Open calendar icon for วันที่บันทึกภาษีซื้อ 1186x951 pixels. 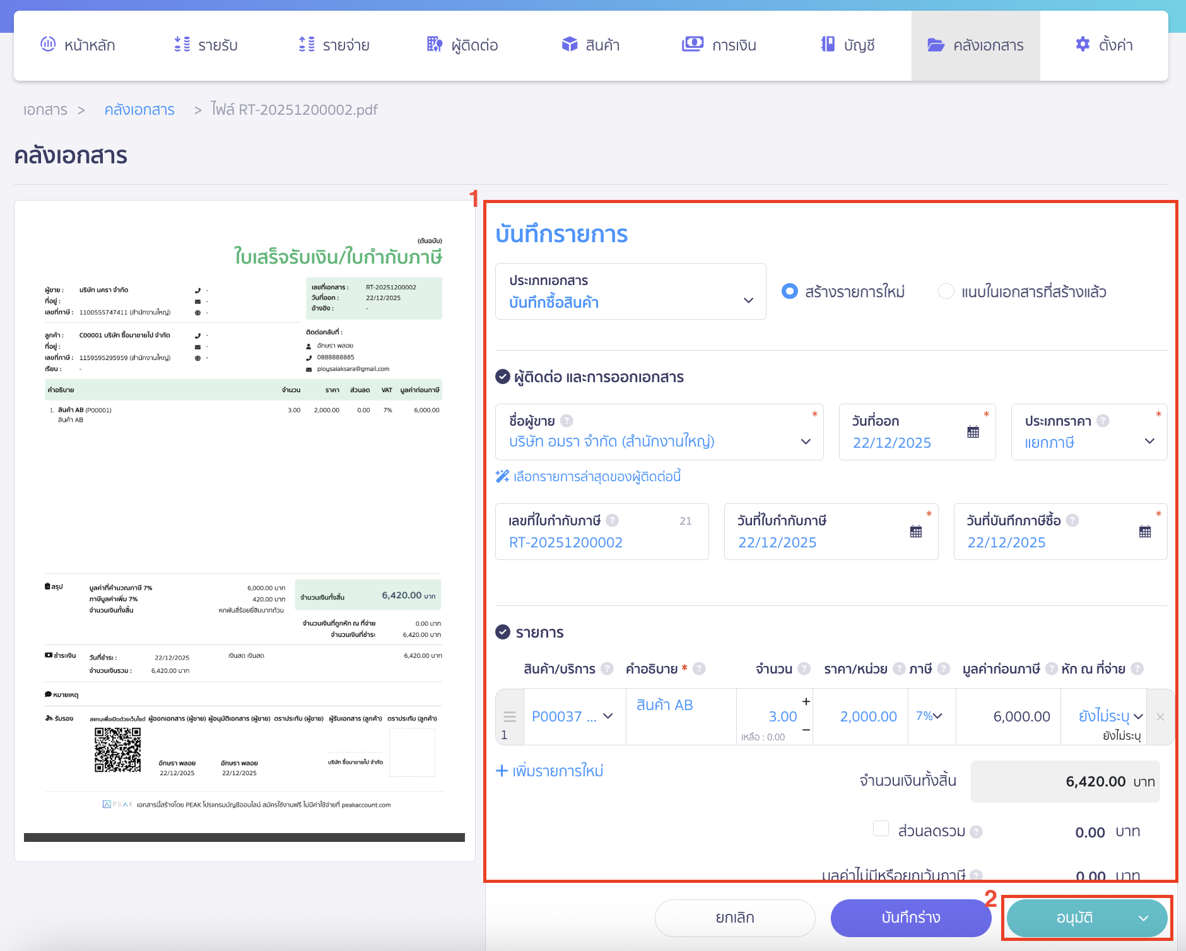tap(1144, 532)
